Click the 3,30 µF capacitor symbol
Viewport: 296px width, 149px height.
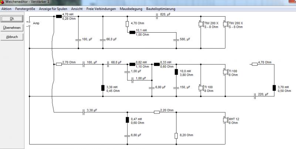click(84, 112)
